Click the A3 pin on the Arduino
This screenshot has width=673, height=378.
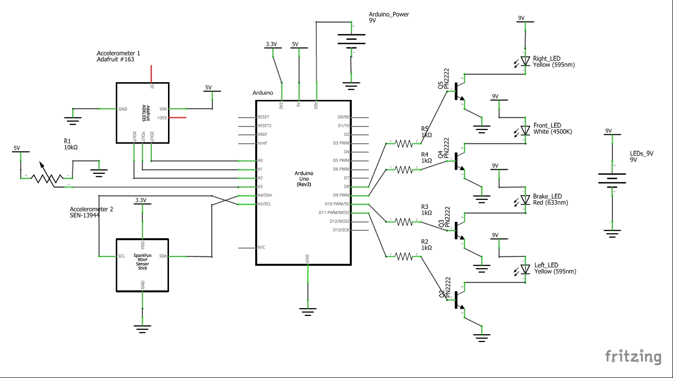[x=248, y=187]
